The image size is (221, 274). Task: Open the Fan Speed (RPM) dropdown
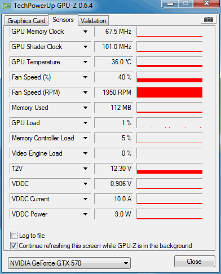point(85,92)
